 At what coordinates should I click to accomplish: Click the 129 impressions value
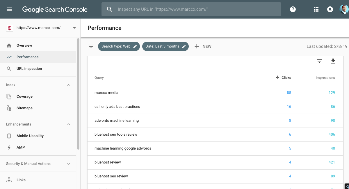[332, 93]
